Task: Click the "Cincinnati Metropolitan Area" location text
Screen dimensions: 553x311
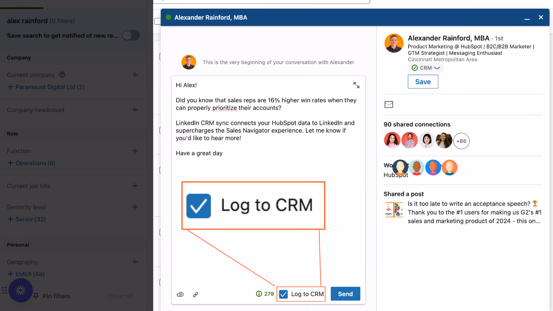Action: 442,59
